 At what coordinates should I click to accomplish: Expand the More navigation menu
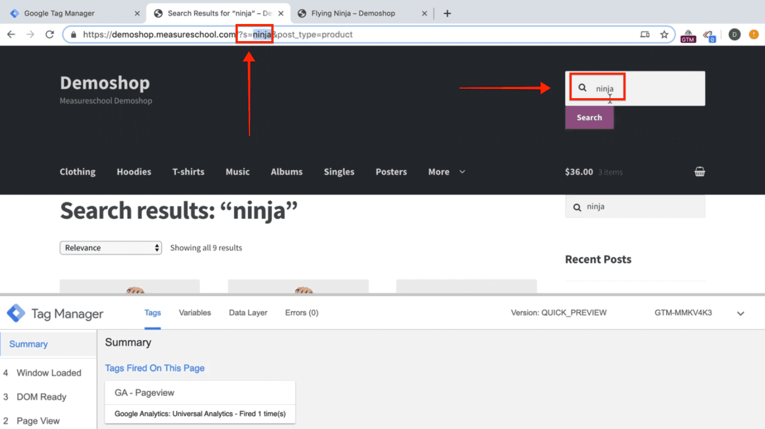pos(446,172)
